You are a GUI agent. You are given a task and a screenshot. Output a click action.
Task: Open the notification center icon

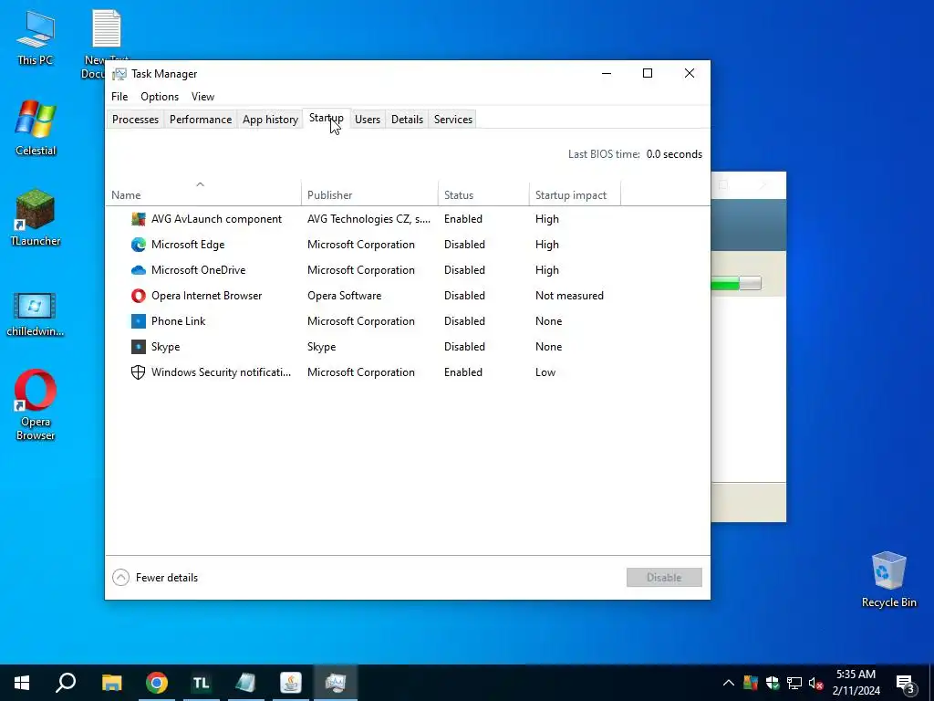point(906,684)
